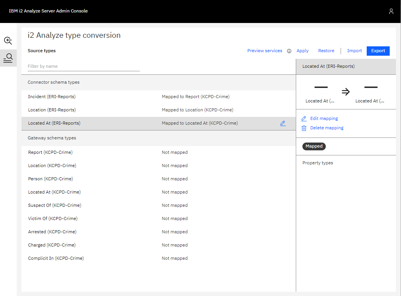Click the user profile icon top right
401x296 pixels.
click(391, 11)
